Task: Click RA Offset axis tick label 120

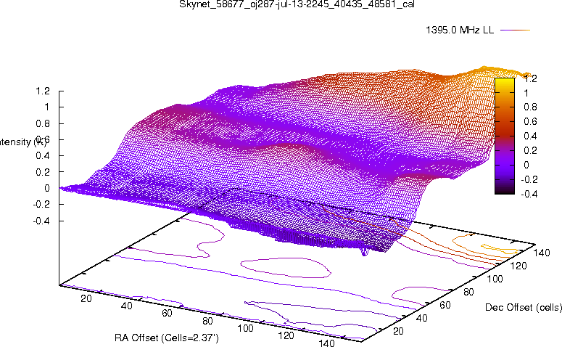Action: coord(286,335)
